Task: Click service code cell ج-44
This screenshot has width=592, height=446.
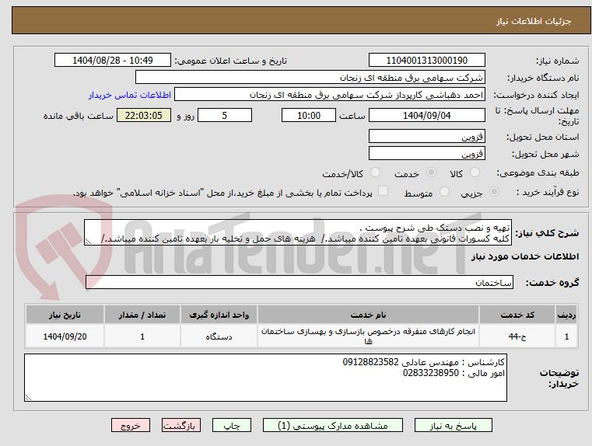Action: (x=517, y=336)
